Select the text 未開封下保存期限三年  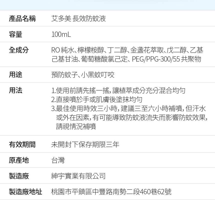85,144
